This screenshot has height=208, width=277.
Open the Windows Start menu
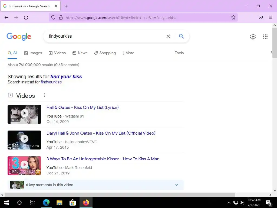click(x=6, y=203)
